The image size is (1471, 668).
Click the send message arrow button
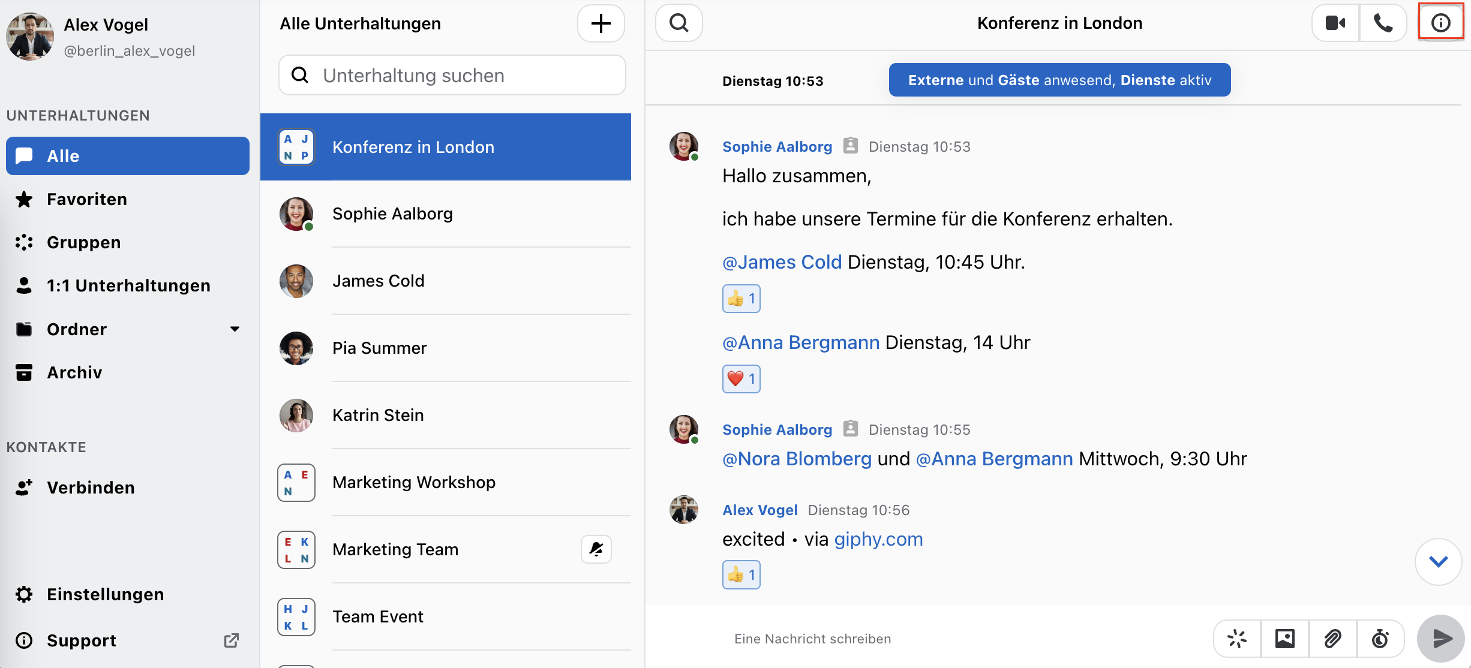point(1441,639)
